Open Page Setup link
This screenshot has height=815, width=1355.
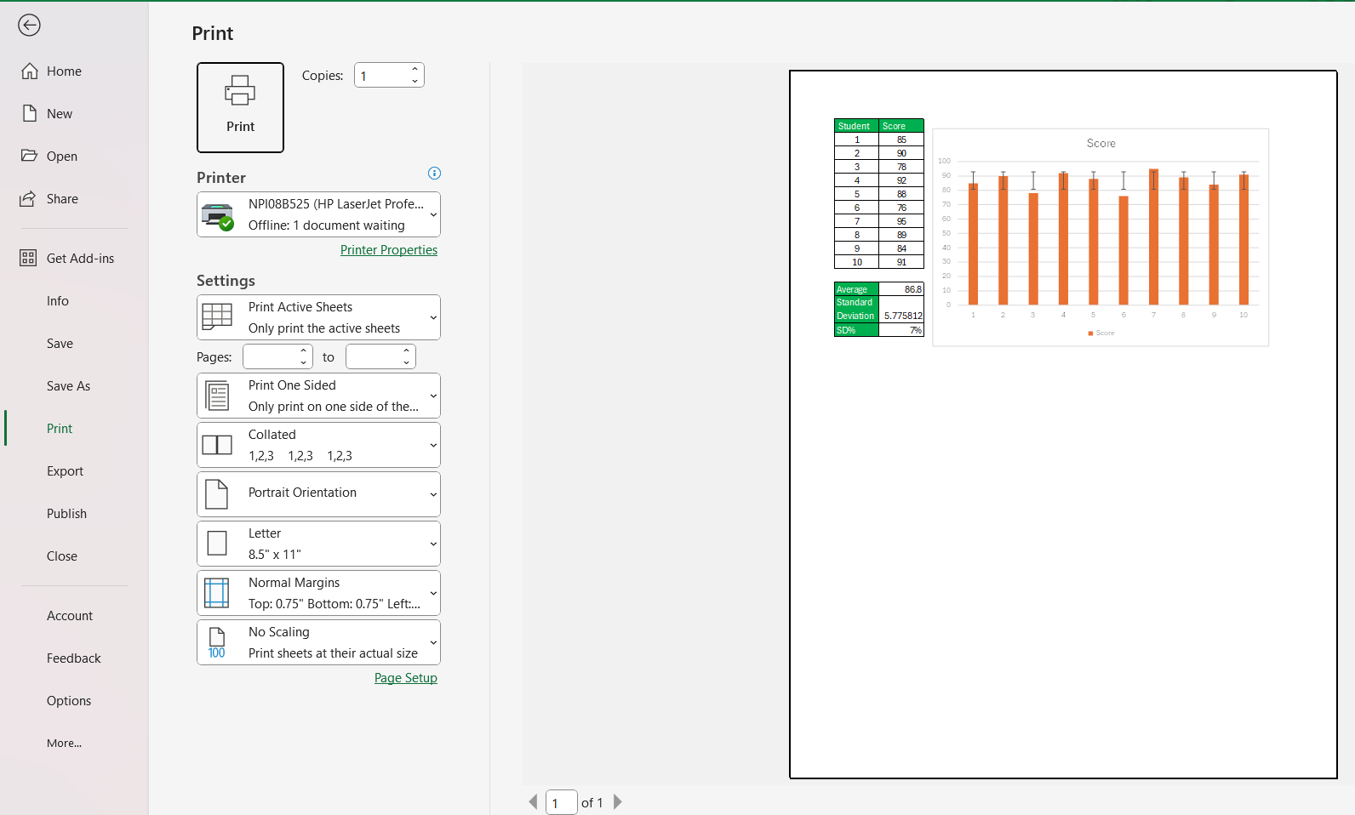click(406, 678)
